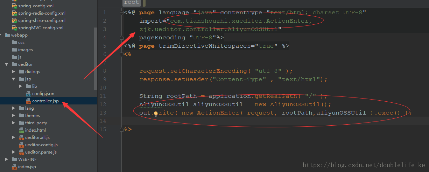Image resolution: width=429 pixels, height=172 pixels.
Task: Collapse the ueditor folder arrow
Action: click(7, 64)
